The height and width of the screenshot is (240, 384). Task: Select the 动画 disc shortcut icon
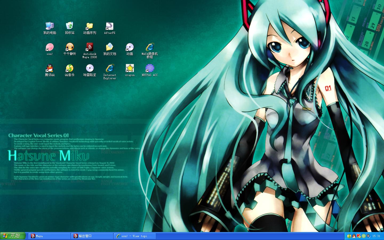point(130,49)
